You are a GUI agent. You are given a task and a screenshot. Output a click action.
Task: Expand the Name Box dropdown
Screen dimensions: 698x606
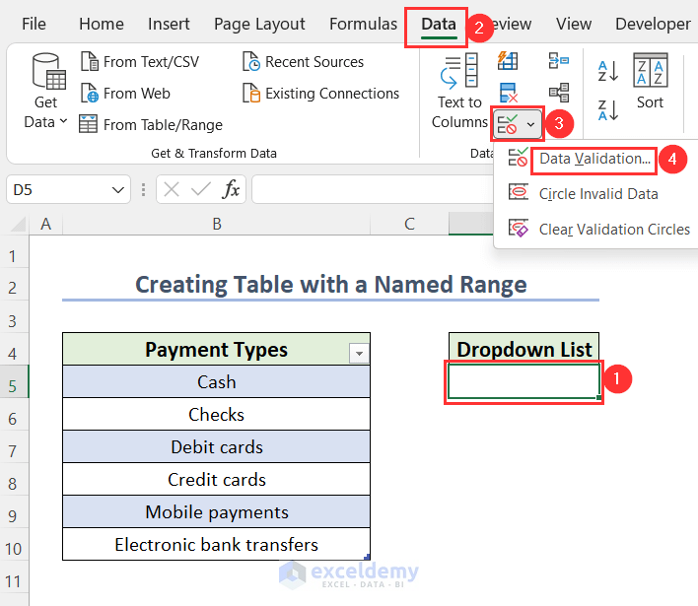pyautogui.click(x=117, y=190)
